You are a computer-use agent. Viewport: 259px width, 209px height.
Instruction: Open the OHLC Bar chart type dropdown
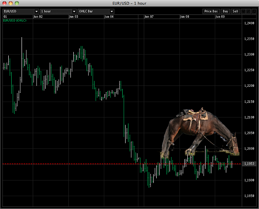96,11
